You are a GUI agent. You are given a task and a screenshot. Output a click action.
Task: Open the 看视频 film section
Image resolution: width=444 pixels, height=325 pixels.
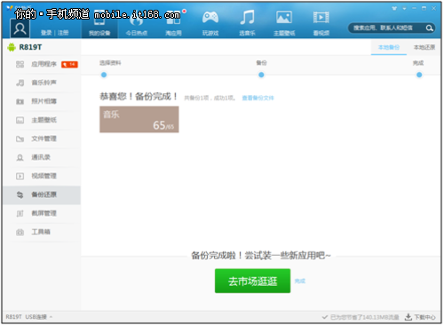point(321,24)
